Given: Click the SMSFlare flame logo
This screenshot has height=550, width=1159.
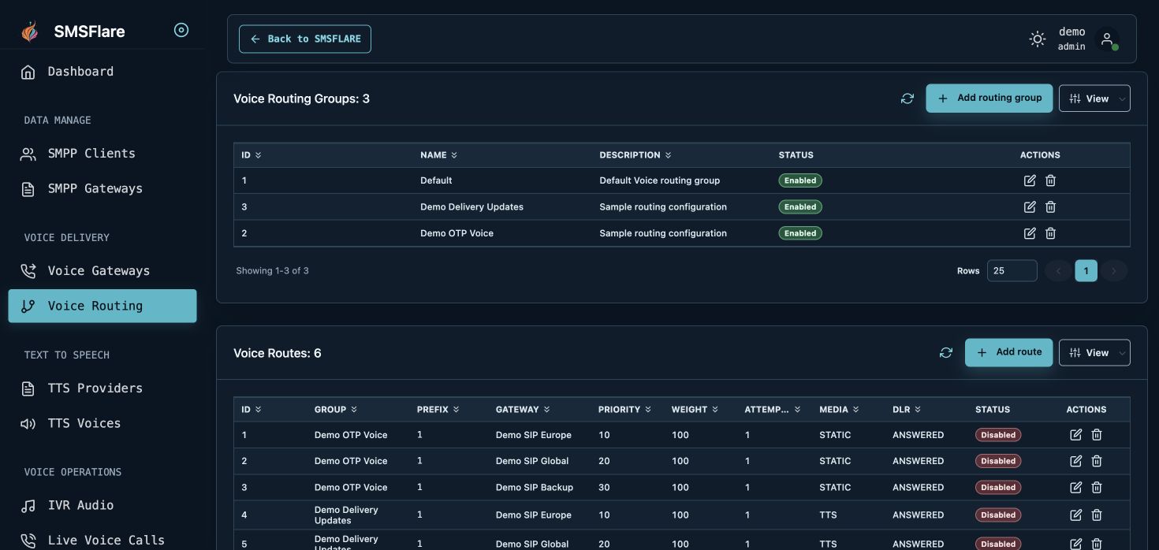Looking at the screenshot, I should pyautogui.click(x=29, y=31).
